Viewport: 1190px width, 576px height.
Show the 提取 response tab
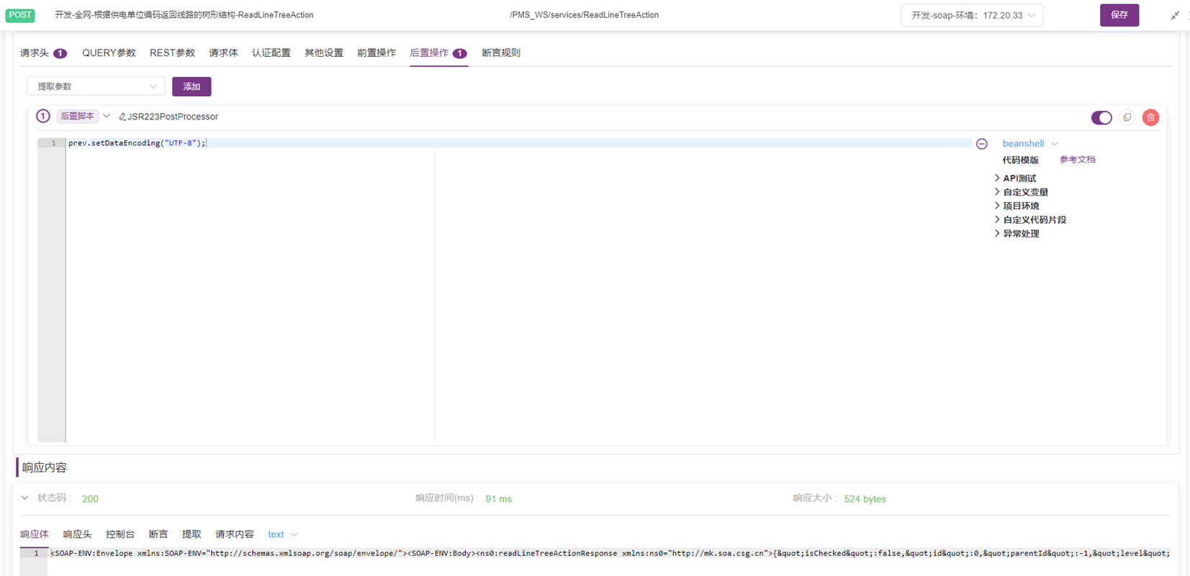tap(191, 534)
